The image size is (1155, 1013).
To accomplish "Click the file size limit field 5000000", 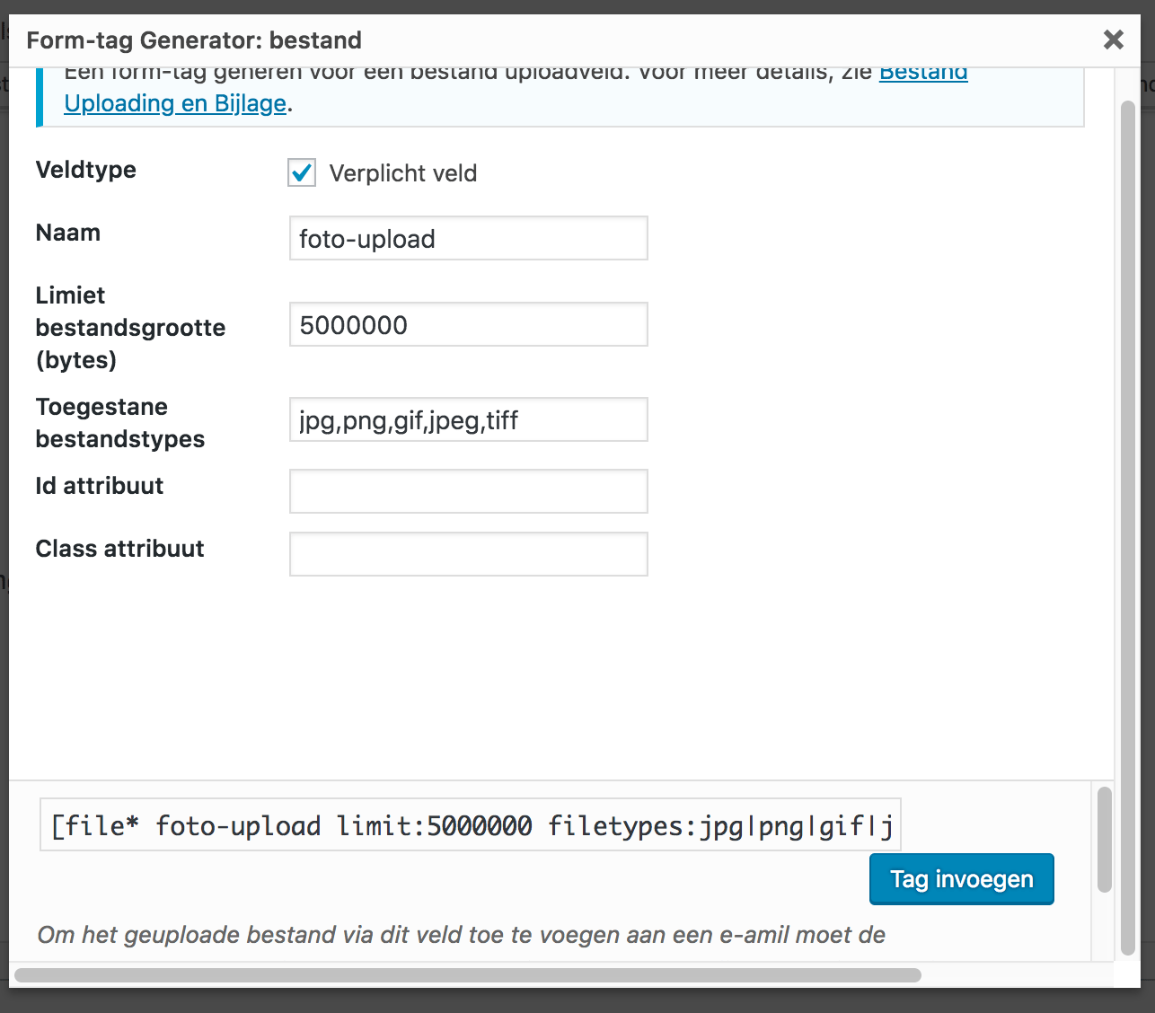I will [x=468, y=325].
